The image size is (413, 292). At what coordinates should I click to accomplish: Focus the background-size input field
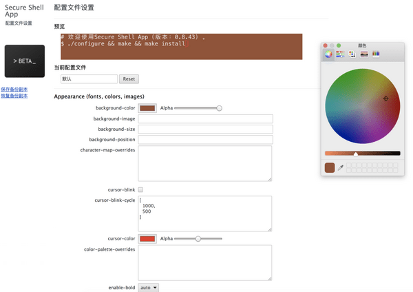click(x=205, y=129)
